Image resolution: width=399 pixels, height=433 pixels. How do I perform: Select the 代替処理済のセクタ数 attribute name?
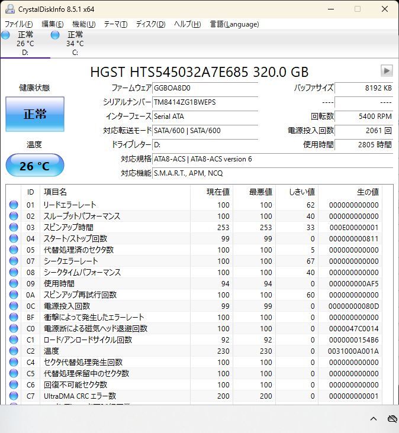(x=79, y=250)
